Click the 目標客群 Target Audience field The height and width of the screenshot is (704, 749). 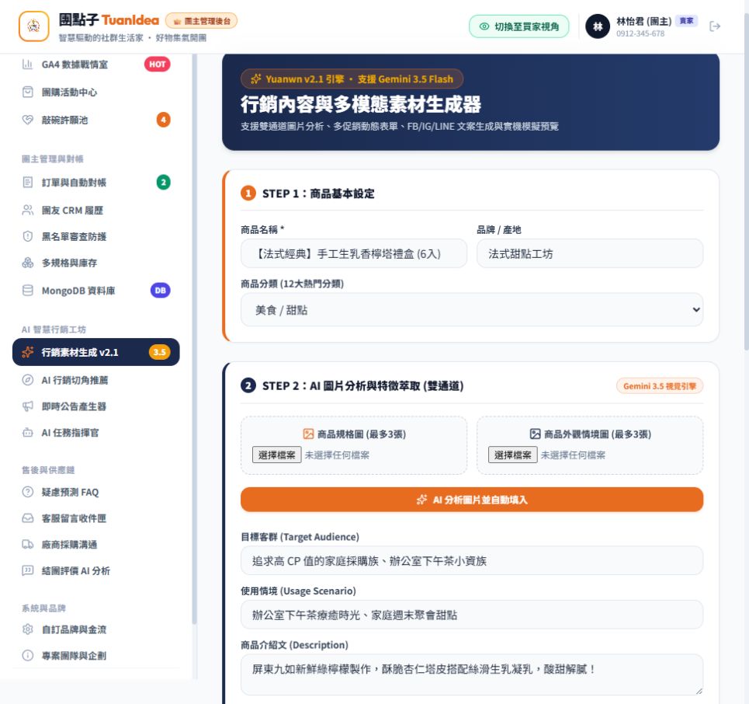[471, 560]
